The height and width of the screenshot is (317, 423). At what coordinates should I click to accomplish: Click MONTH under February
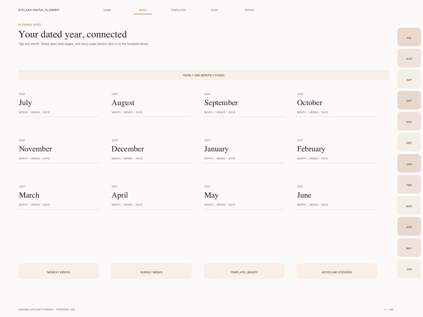coord(302,158)
